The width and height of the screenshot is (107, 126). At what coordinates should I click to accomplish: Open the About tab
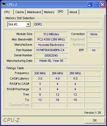(x=73, y=12)
